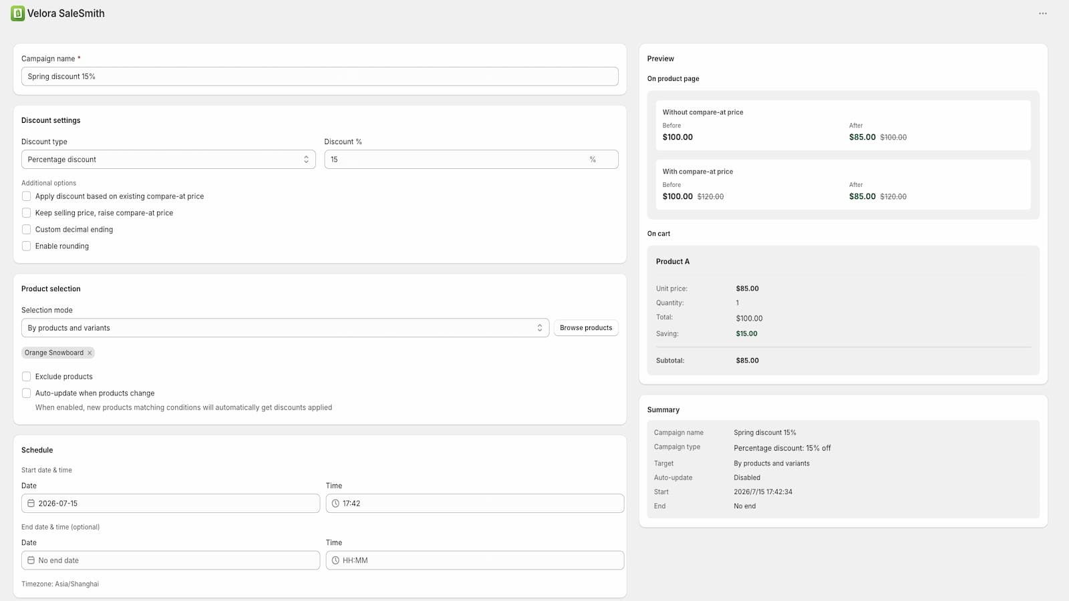
Task: Click the Summary 'No end' value
Action: 745,506
